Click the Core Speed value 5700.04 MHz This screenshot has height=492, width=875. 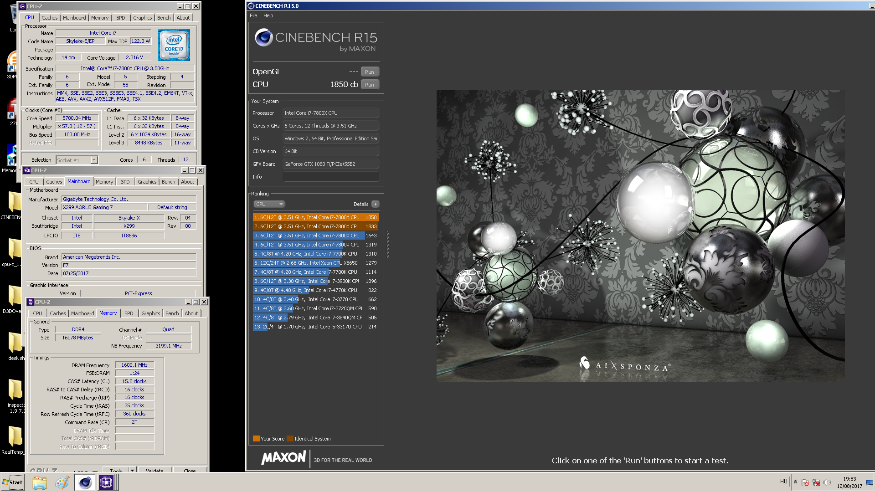77,118
